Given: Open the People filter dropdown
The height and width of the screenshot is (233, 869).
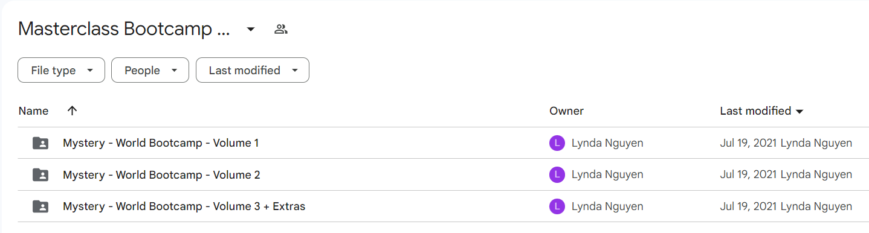Looking at the screenshot, I should tap(150, 70).
